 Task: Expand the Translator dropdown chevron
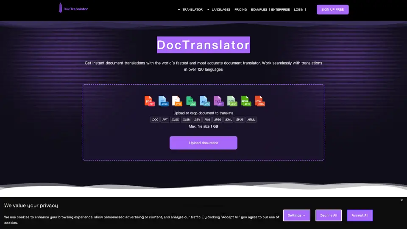click(179, 10)
